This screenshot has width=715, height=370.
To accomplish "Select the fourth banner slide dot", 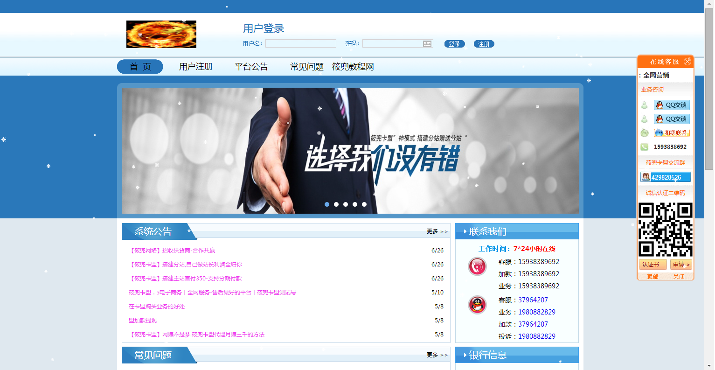I will (355, 204).
